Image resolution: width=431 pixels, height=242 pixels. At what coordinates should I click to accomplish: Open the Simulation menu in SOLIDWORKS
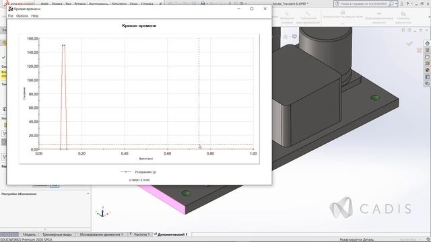119,4
